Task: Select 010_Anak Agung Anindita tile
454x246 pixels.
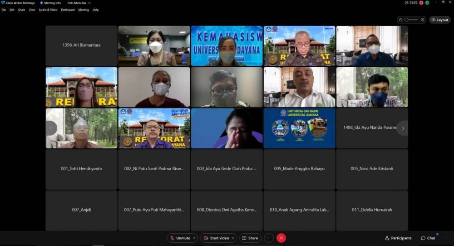Action: pyautogui.click(x=299, y=211)
